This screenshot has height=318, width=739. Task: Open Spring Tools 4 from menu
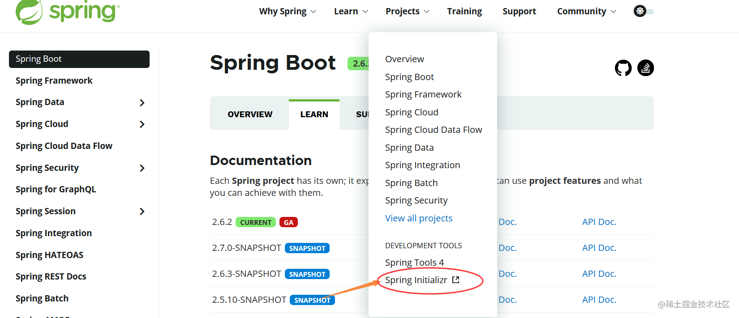tap(414, 263)
